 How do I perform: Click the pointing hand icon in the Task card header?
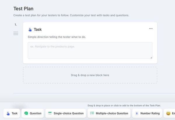click(x=30, y=29)
